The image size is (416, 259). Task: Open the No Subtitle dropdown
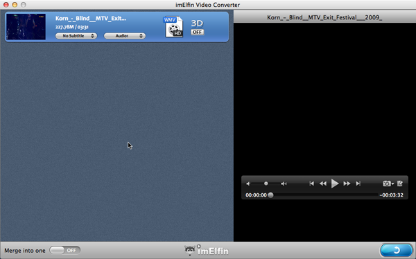click(76, 36)
